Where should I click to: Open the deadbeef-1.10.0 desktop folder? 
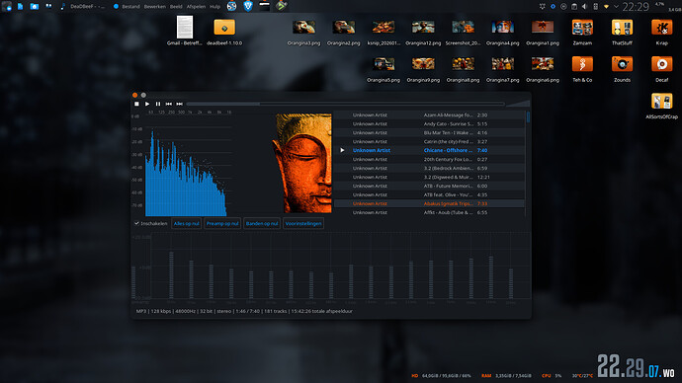(x=224, y=31)
